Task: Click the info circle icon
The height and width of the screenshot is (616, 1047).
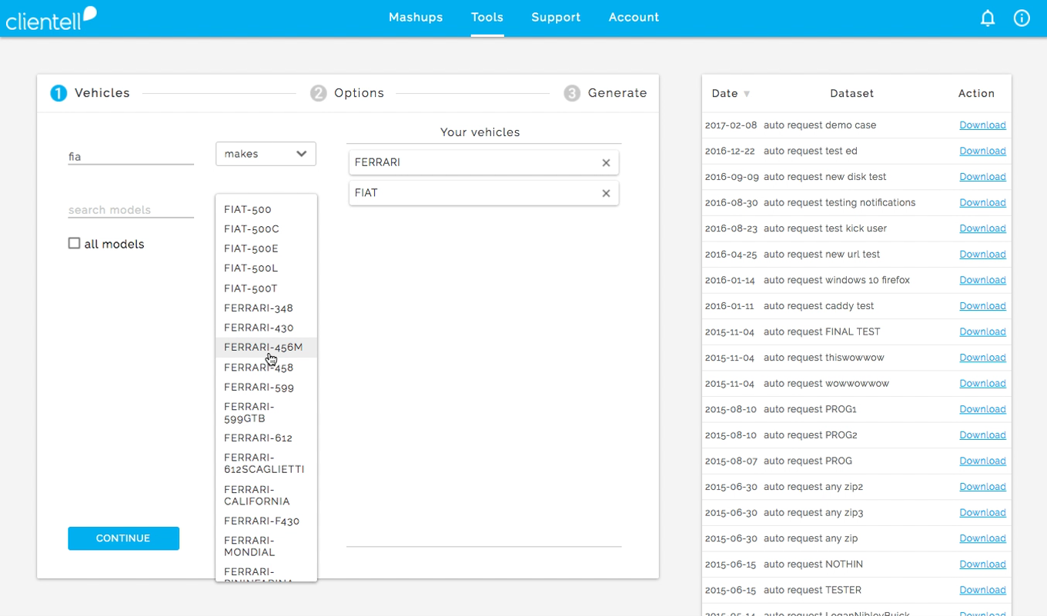Action: coord(1022,18)
